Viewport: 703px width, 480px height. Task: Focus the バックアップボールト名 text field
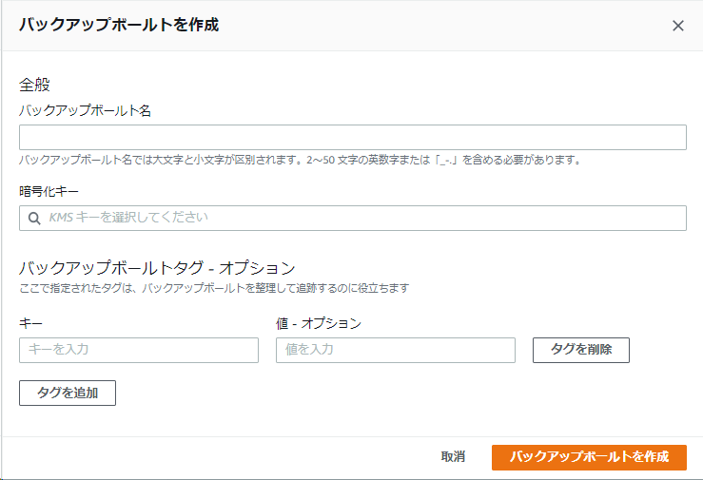point(352,137)
